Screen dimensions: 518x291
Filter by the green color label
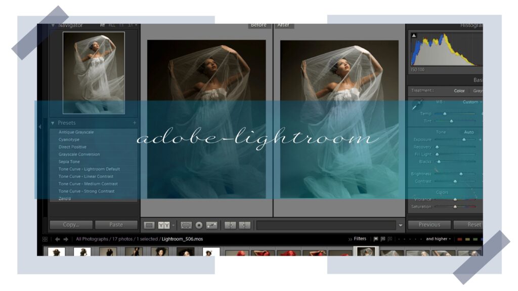pos(475,239)
